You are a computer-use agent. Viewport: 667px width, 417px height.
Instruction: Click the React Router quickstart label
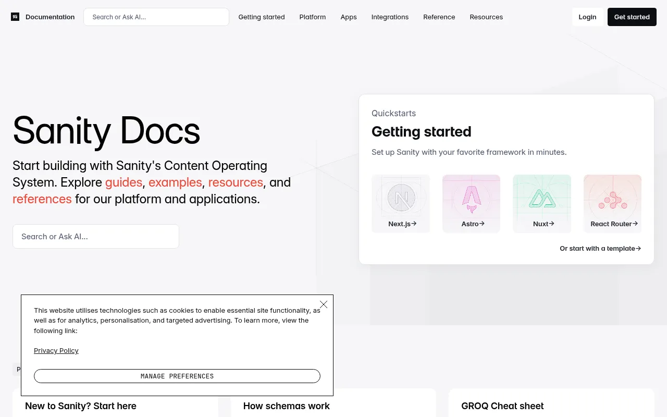[x=614, y=224]
